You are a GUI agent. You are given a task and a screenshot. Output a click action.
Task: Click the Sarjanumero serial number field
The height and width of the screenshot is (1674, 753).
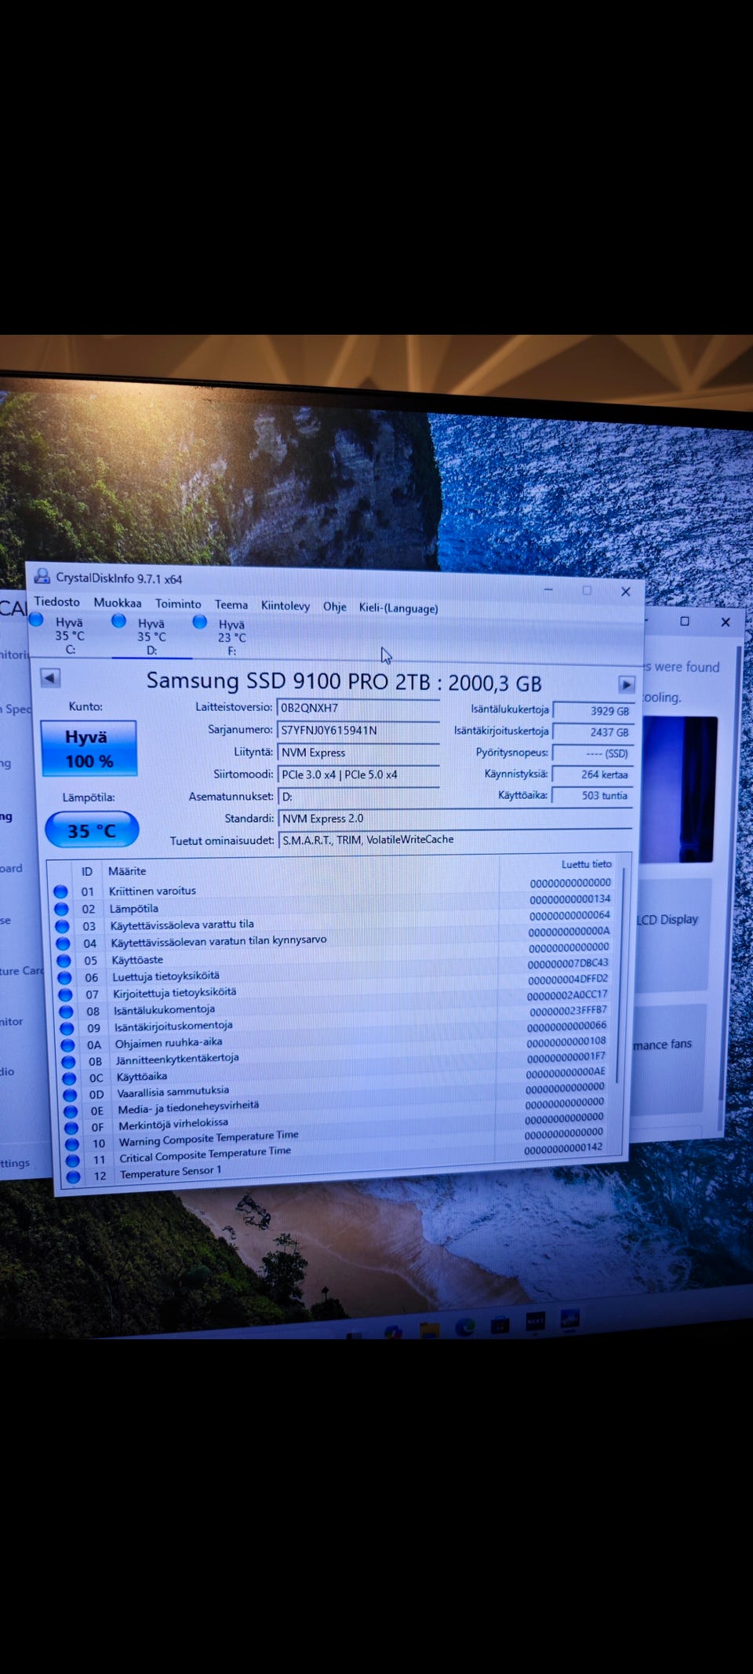click(358, 731)
